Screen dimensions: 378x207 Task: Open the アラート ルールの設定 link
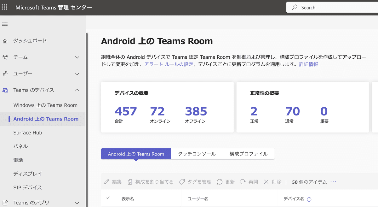point(169,64)
